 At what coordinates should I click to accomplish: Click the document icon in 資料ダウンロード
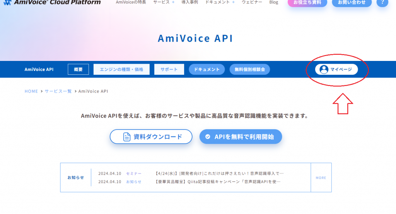click(x=127, y=137)
